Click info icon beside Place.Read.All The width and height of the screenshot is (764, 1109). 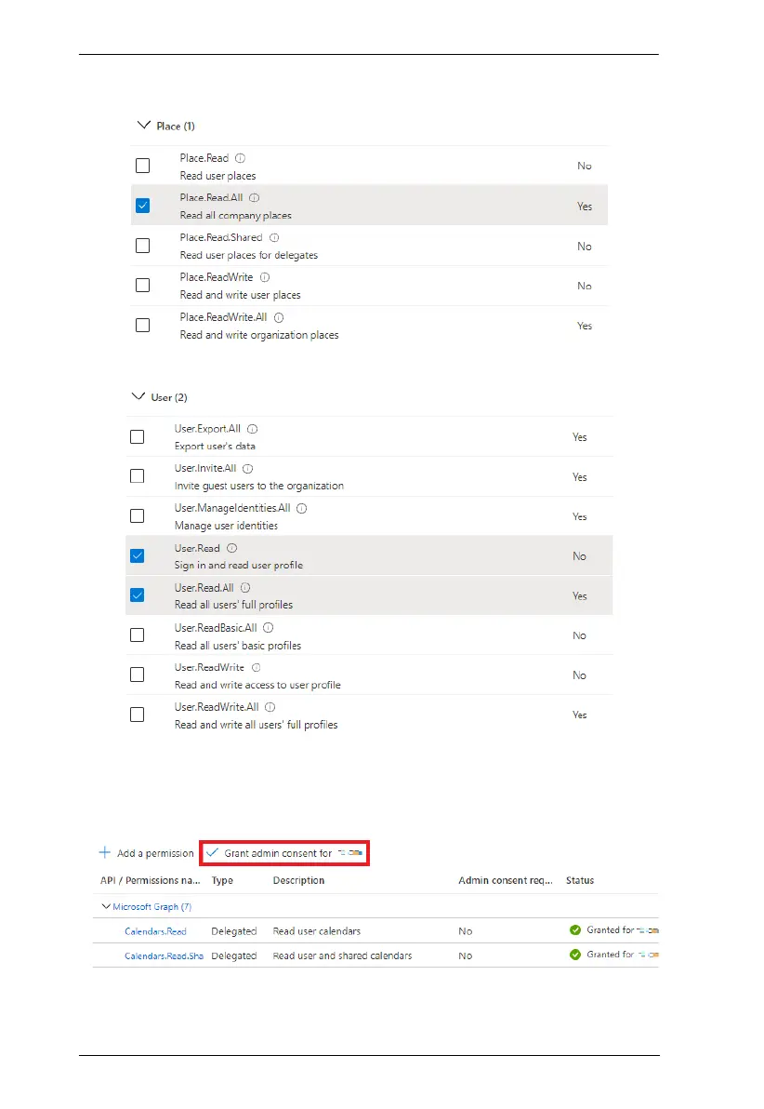tap(255, 198)
